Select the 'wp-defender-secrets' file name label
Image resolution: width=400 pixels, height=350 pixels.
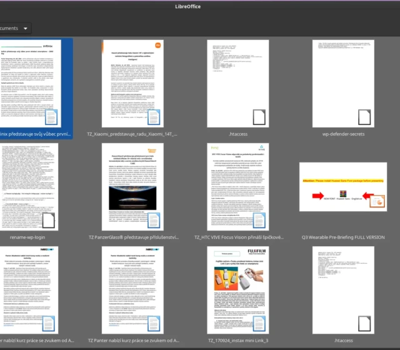[343, 134]
